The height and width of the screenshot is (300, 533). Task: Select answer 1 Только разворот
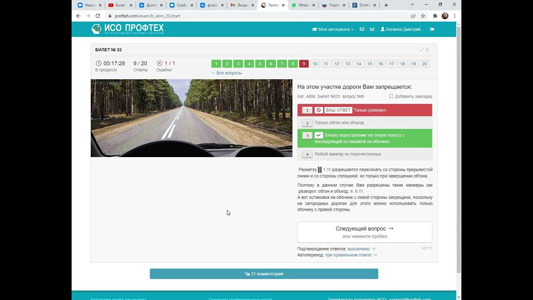coord(365,110)
